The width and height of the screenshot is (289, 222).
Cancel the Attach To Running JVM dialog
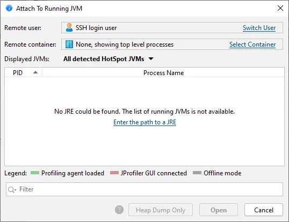coord(264,210)
